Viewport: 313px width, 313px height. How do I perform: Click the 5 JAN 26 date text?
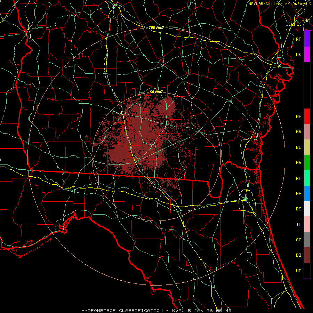tap(200, 311)
